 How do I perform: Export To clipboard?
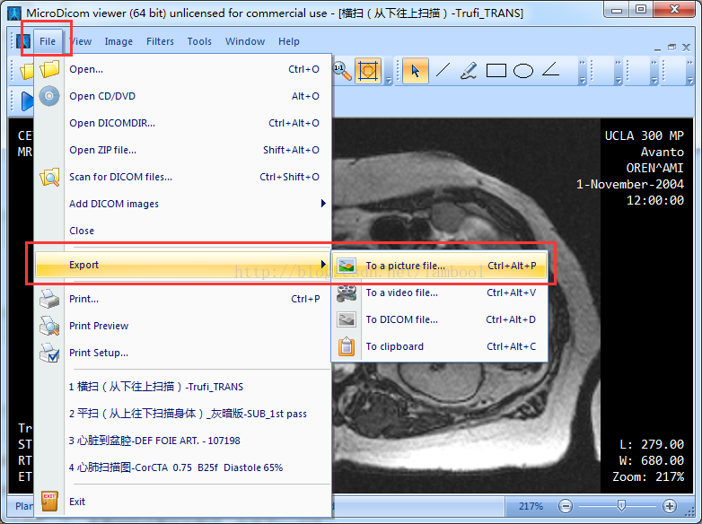(439, 346)
